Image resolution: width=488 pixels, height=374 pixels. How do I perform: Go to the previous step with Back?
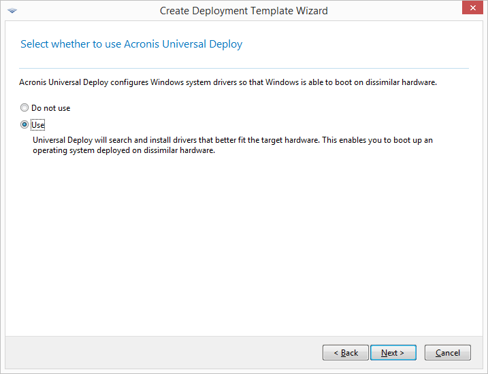point(346,352)
